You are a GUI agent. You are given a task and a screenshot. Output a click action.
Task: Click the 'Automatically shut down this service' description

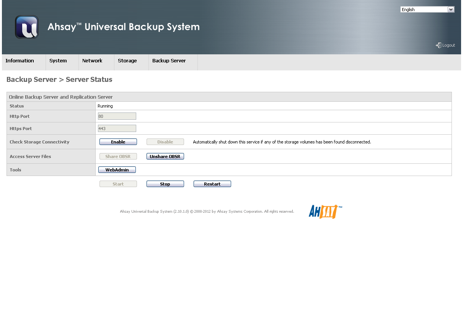coord(282,142)
